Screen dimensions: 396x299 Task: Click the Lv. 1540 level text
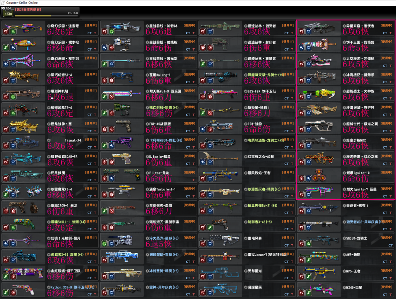pos(73,12)
